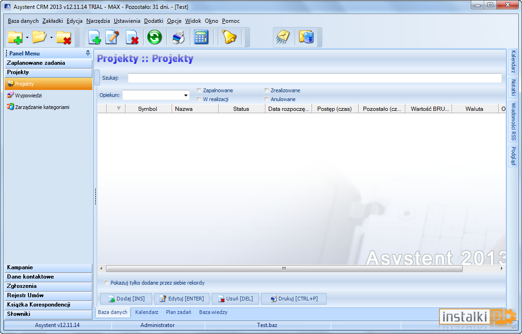This screenshot has width=522, height=334.
Task: Click the printer toolbar icon
Action: (179, 37)
